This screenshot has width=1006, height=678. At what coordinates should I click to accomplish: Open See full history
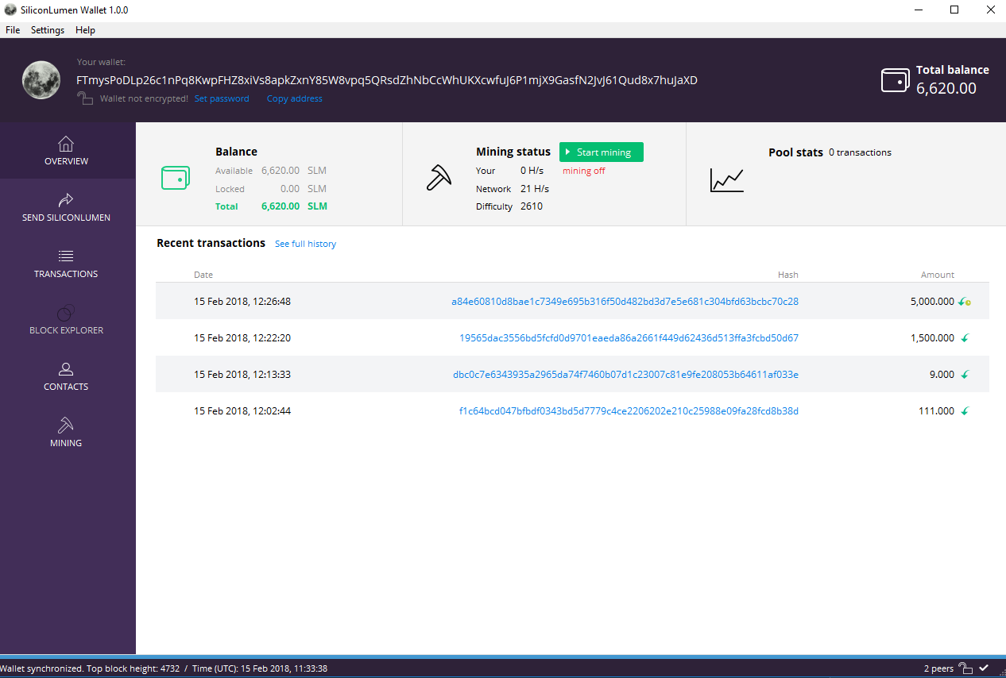click(305, 244)
